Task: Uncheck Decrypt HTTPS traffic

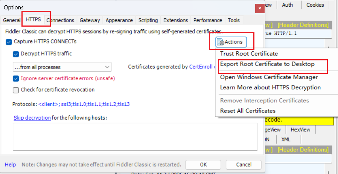Action: [x=16, y=54]
